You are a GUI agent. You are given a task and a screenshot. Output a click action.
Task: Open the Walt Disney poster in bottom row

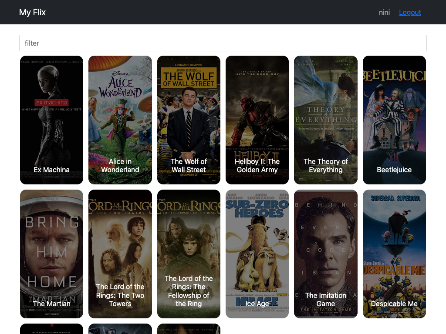coord(51,331)
